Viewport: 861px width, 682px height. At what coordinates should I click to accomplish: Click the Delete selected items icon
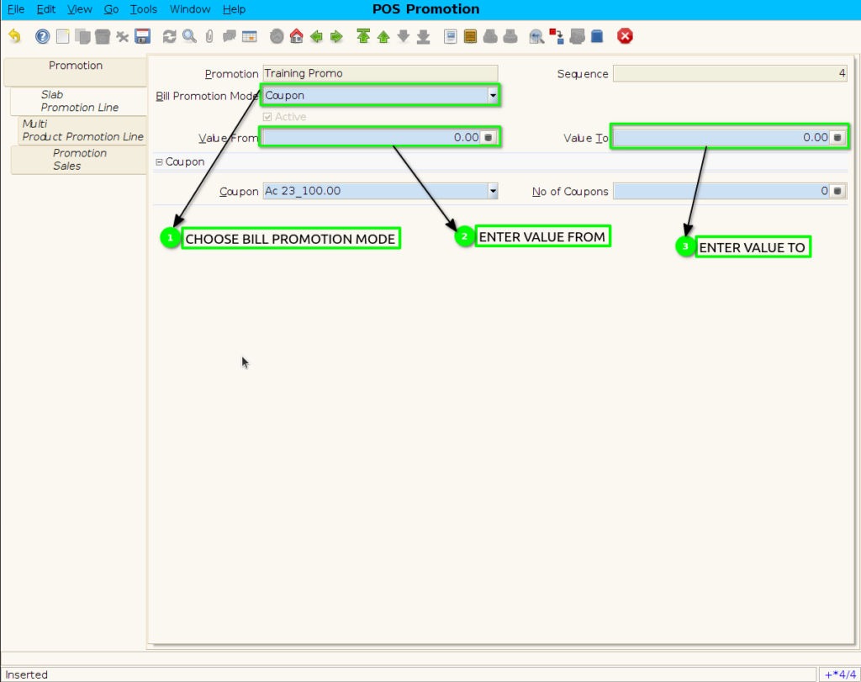[x=123, y=36]
